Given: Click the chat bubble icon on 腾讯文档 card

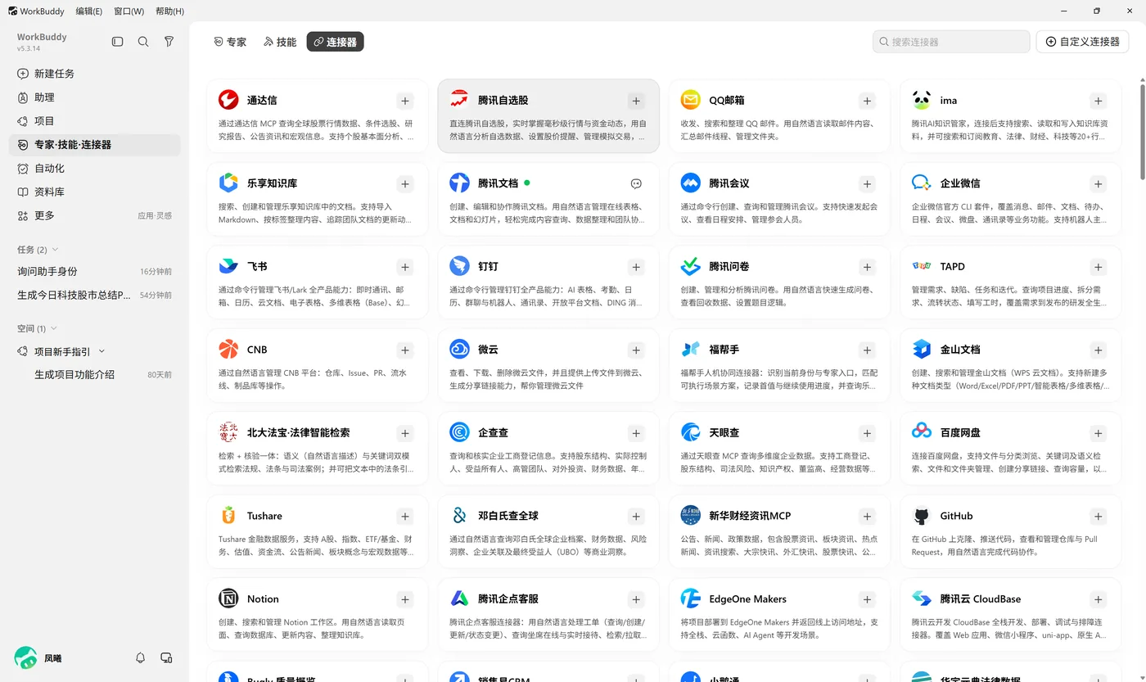Looking at the screenshot, I should (x=636, y=184).
